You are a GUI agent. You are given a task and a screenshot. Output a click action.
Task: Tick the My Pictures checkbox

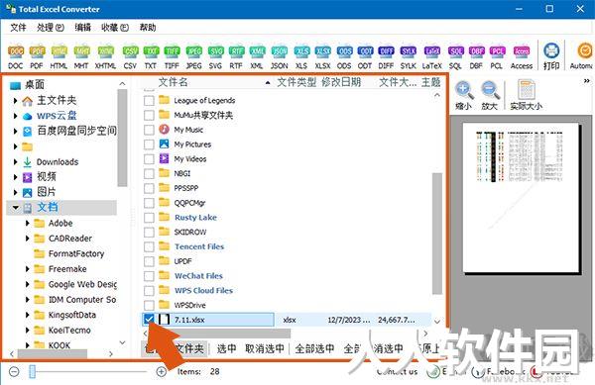149,144
